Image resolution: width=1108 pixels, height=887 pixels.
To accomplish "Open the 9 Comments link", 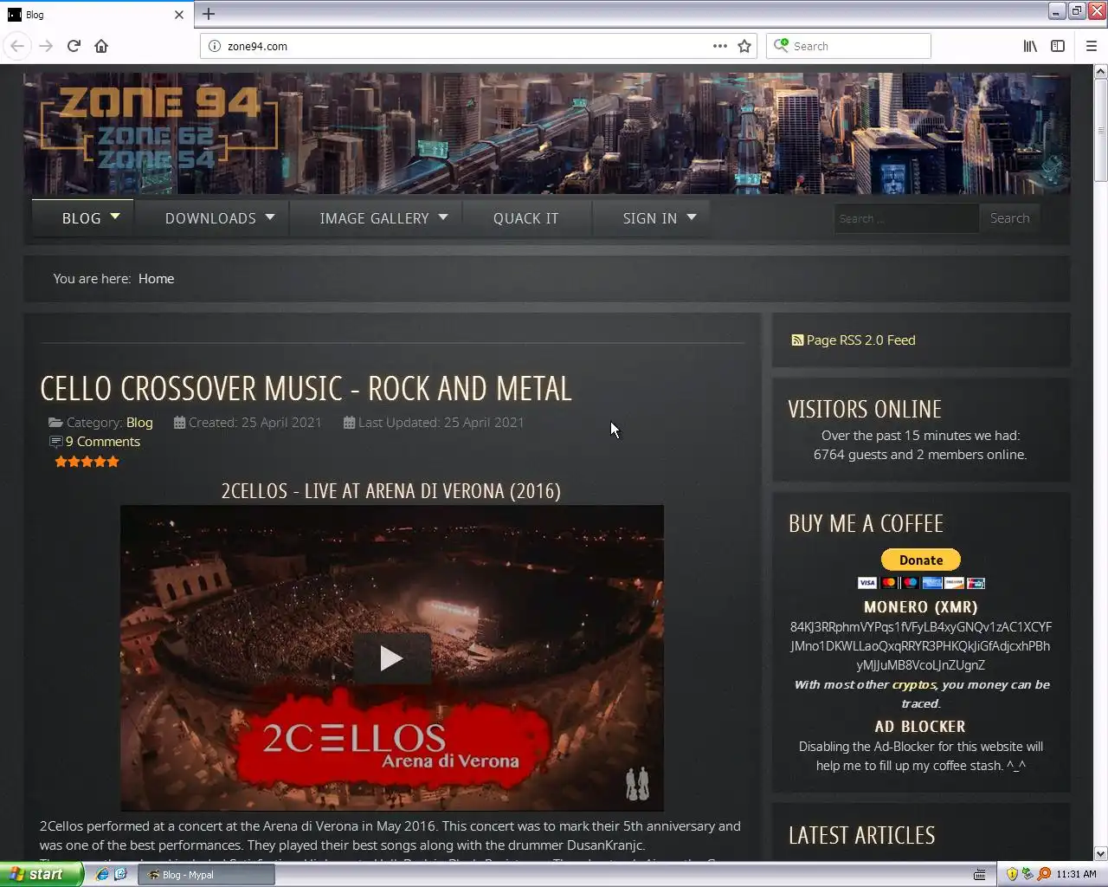I will 103,442.
